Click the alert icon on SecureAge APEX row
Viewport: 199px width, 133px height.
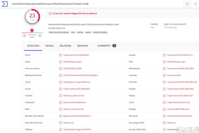click(164, 123)
